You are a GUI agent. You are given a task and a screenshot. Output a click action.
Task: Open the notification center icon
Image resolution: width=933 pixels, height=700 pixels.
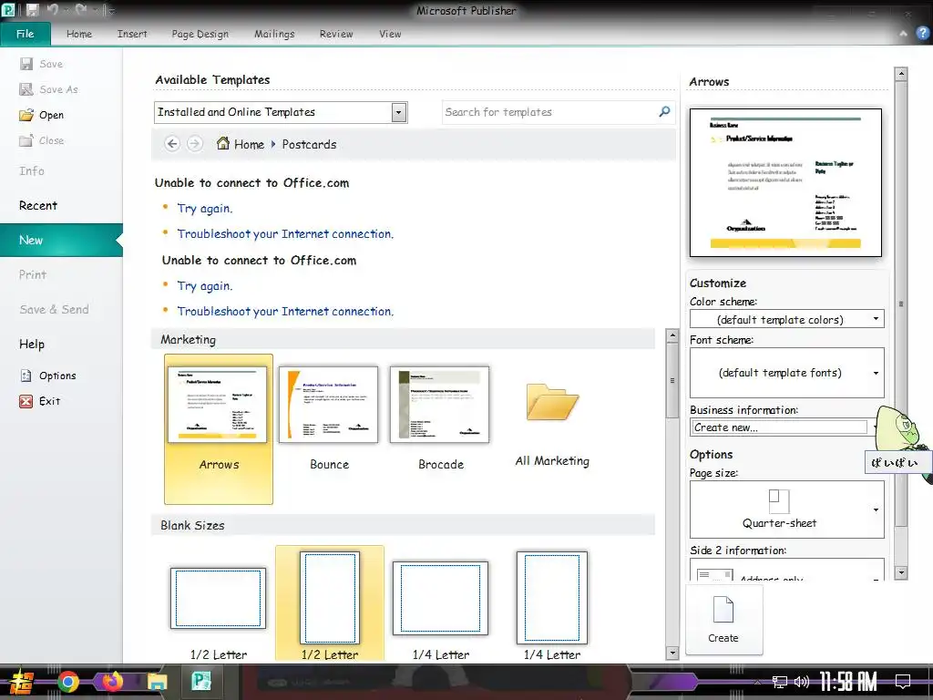click(903, 682)
